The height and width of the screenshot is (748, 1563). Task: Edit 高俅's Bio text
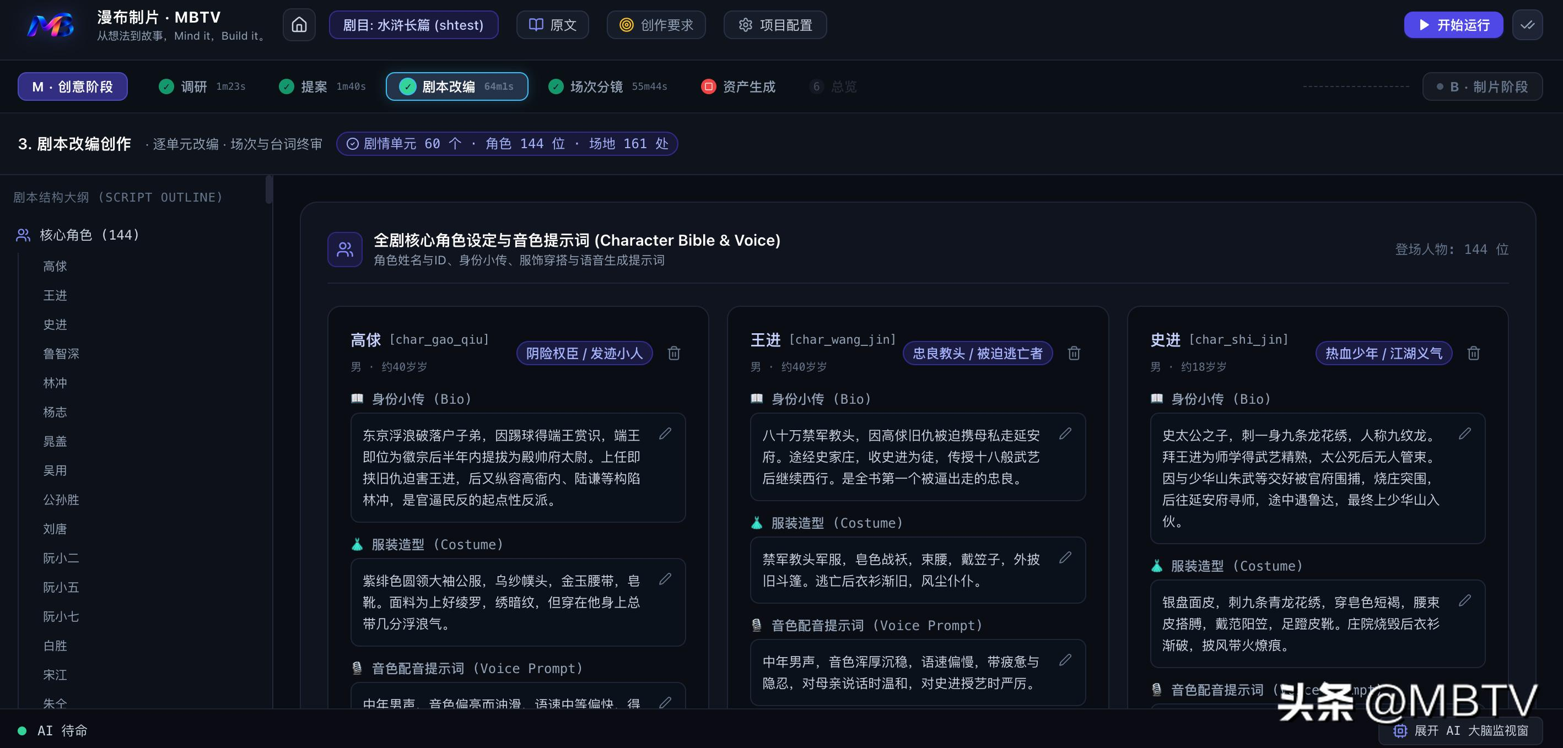tap(665, 433)
